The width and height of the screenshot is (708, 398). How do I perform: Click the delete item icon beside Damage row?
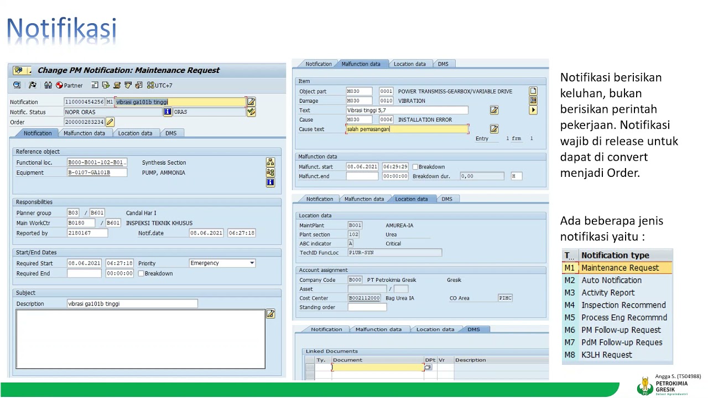point(533,101)
